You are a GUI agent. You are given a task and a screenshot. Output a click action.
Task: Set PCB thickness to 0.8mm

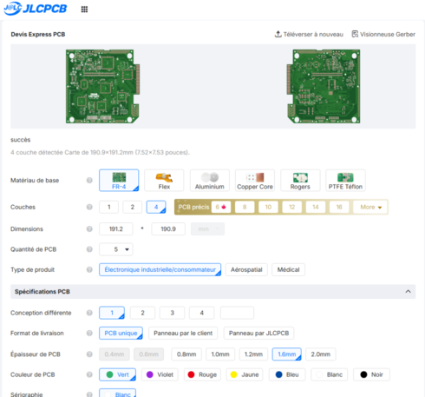186,354
